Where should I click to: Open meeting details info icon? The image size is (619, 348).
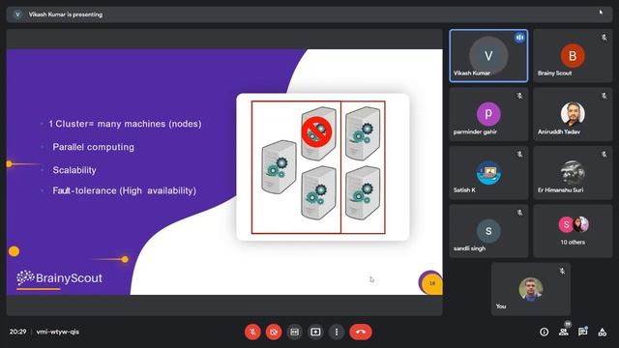click(x=544, y=333)
